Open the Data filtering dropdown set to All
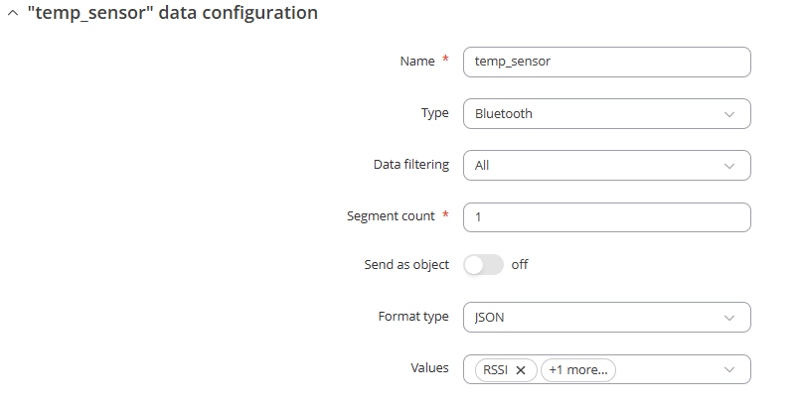Image resolution: width=800 pixels, height=408 pixels. coord(606,165)
